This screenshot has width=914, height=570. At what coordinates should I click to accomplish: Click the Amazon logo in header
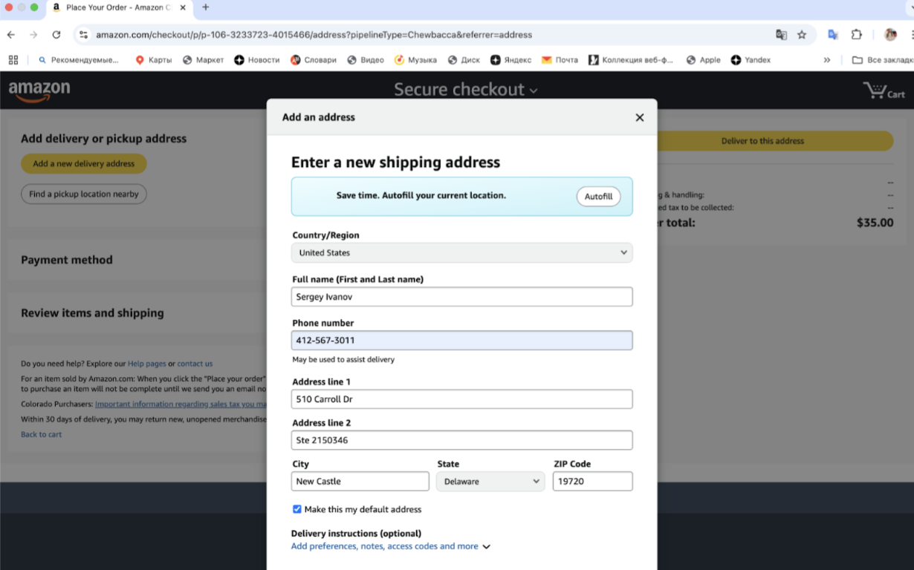(x=39, y=91)
